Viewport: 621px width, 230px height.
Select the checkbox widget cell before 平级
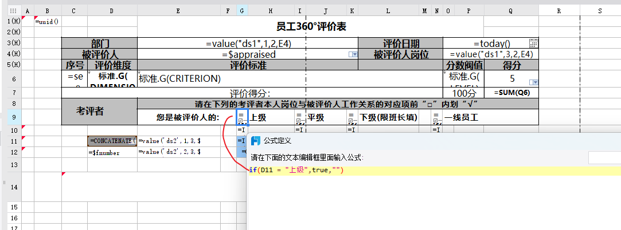300,117
